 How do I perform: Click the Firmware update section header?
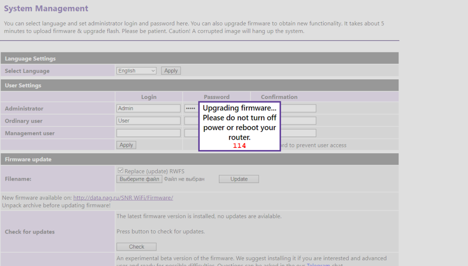(199, 159)
